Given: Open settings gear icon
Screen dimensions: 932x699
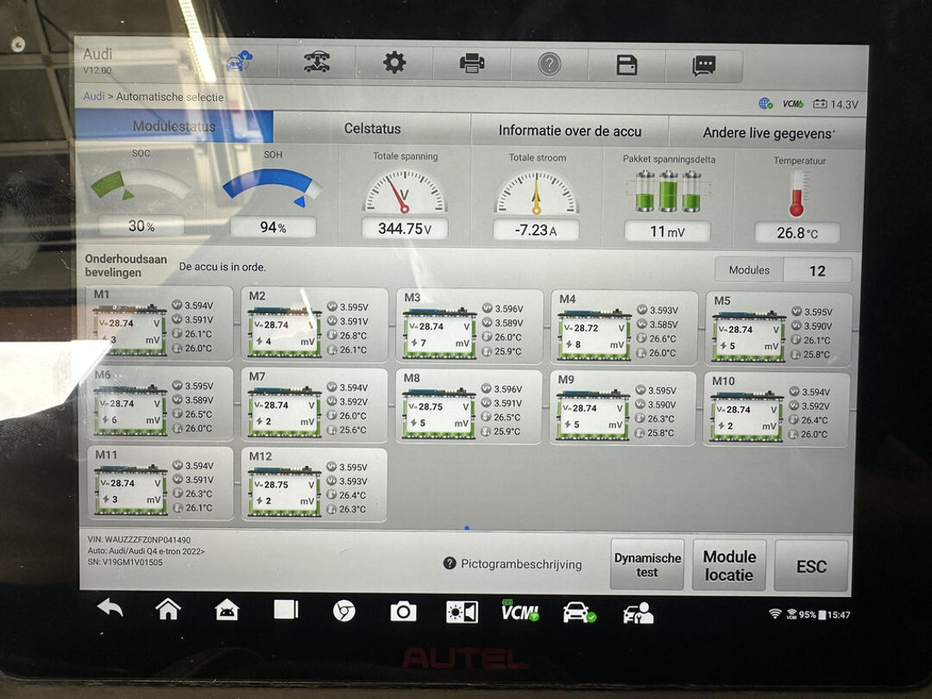Looking at the screenshot, I should [x=394, y=62].
